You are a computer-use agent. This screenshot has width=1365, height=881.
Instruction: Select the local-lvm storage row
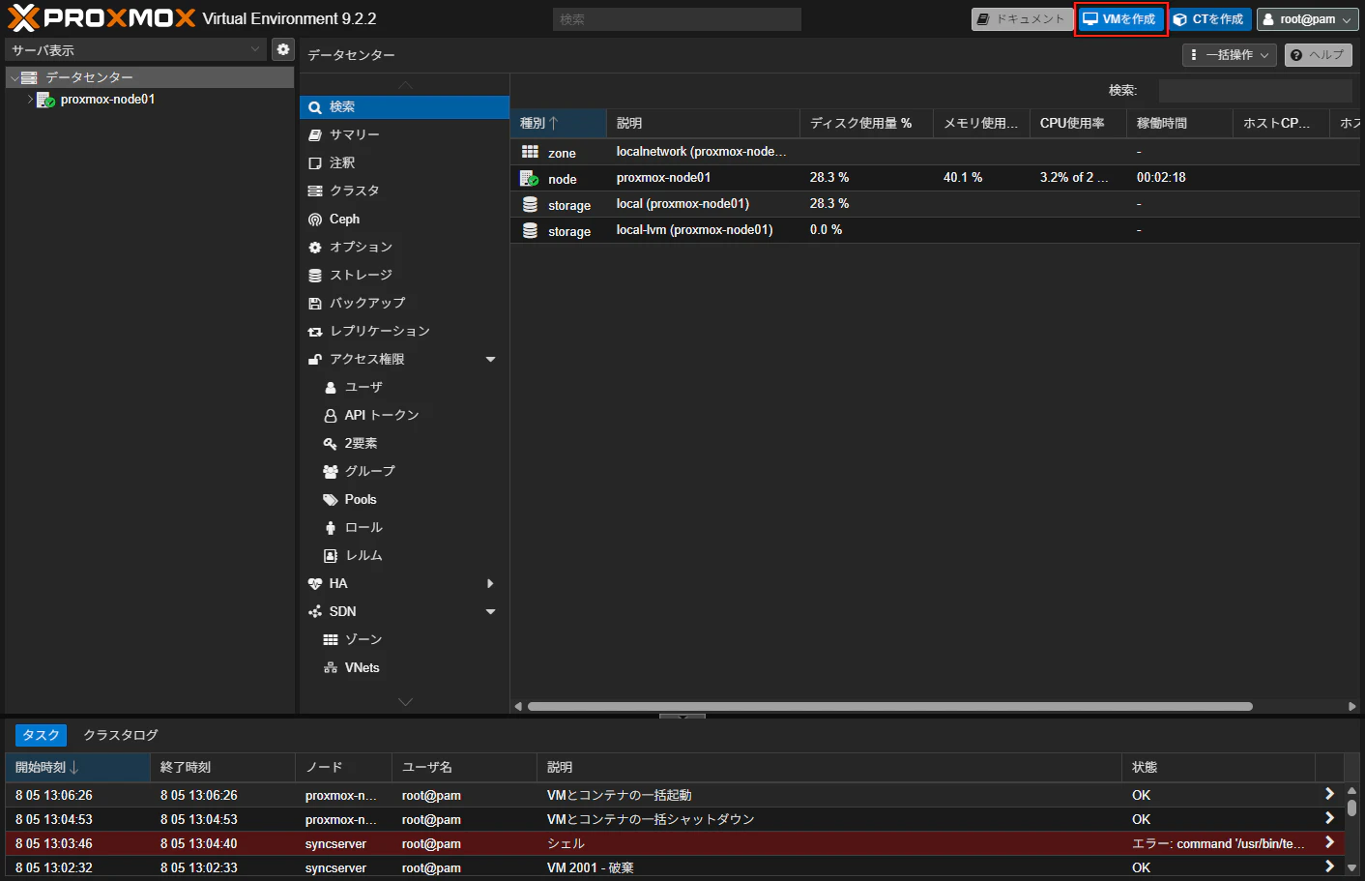[x=935, y=230]
